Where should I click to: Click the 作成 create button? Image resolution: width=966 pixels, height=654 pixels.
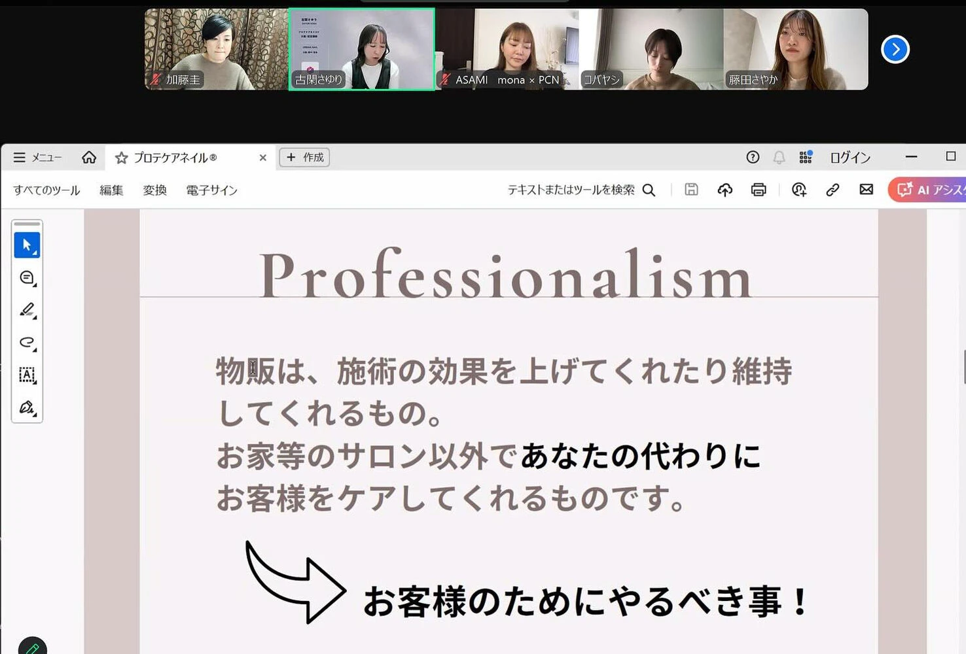point(304,158)
